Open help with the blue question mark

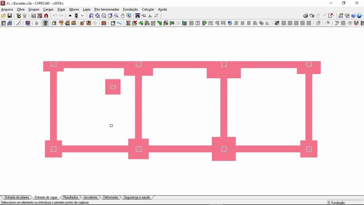point(353,16)
